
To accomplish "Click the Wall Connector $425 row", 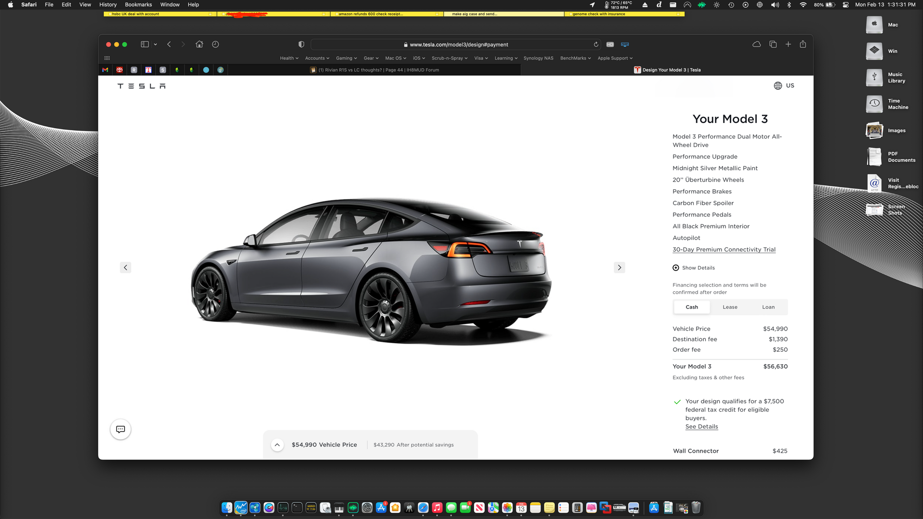I will 730,451.
